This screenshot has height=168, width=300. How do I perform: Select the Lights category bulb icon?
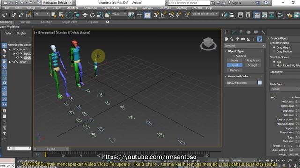(x=238, y=39)
